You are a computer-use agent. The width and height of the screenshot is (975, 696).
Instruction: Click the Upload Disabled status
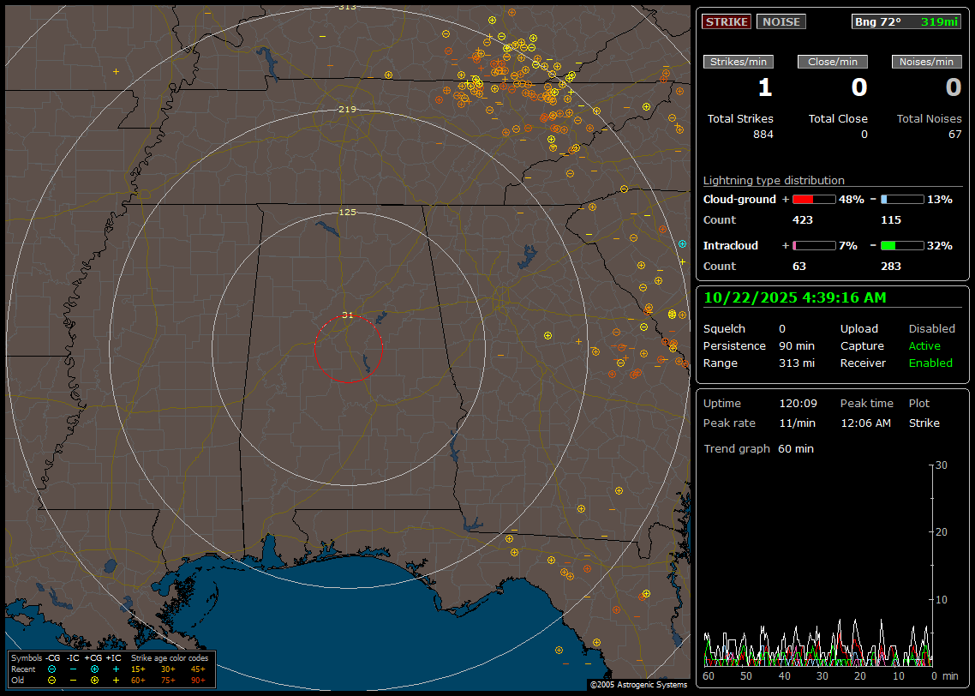click(931, 329)
